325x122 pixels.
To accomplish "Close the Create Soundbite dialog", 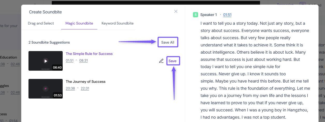I will [x=176, y=11].
